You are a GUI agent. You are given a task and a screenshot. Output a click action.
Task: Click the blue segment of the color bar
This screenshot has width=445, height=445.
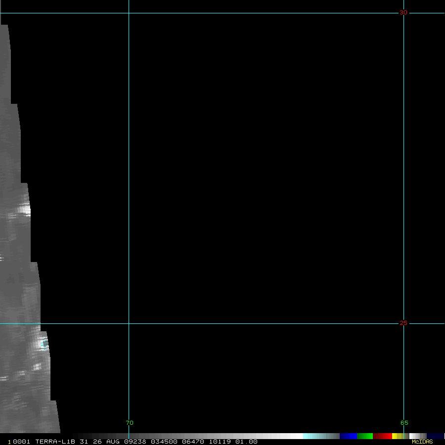point(348,436)
